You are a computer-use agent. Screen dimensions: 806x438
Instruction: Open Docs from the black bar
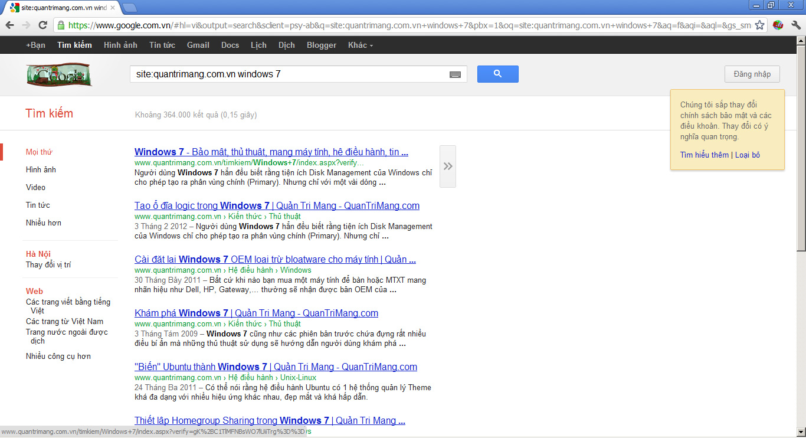(x=230, y=45)
